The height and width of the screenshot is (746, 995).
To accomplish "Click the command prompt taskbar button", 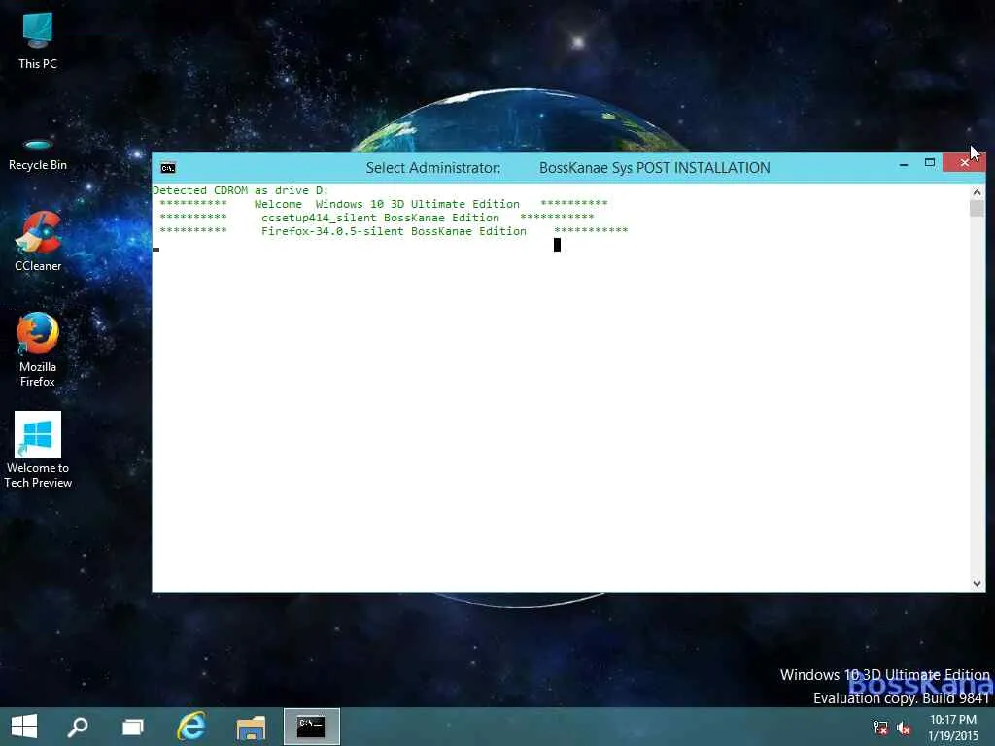I will coord(312,727).
